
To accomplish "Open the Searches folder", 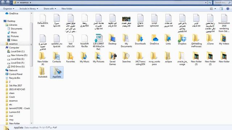I will click(127, 57).
